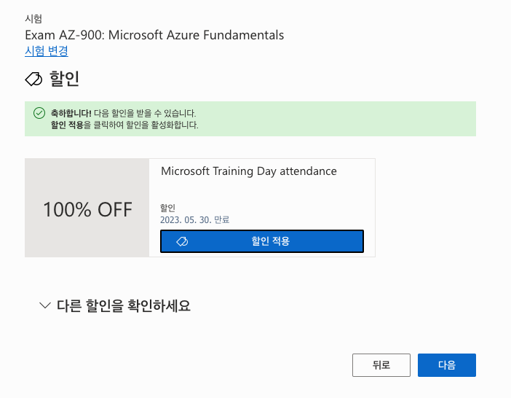Click the 할인 section heading text
Screen dimensions: 511x398
click(x=64, y=79)
